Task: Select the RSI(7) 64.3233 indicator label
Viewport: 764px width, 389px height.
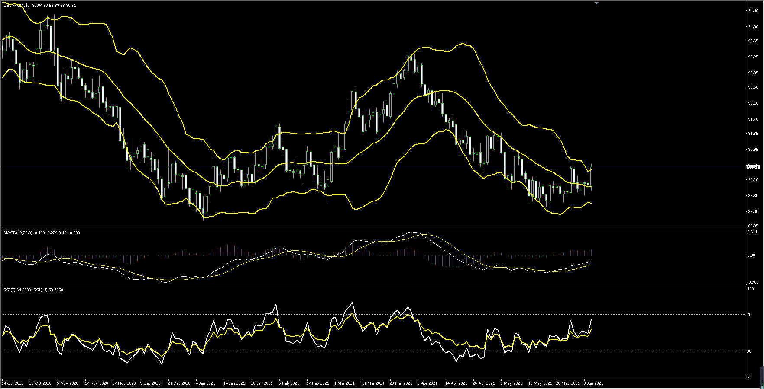Action: point(17,290)
